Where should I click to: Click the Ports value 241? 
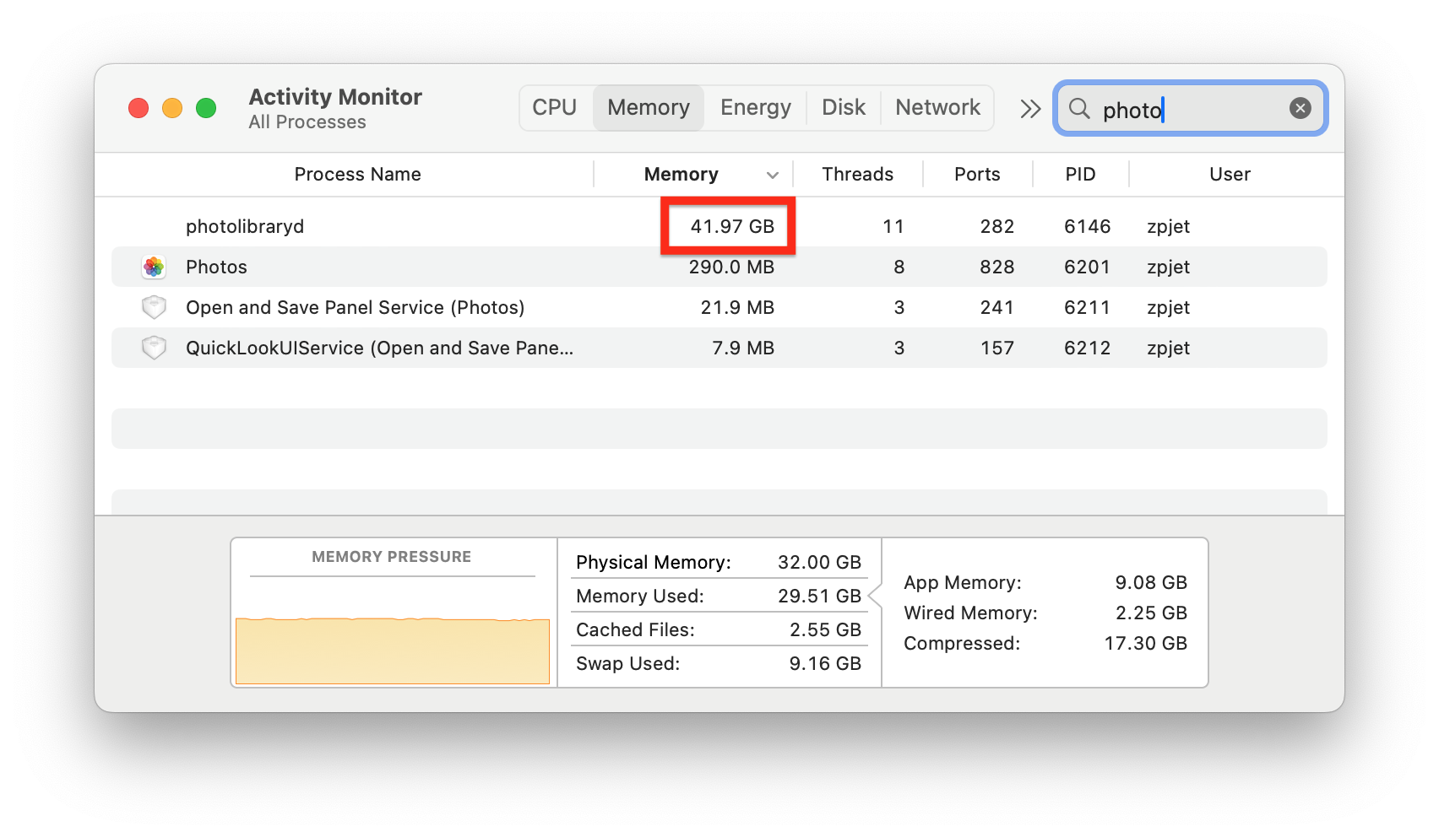click(x=997, y=307)
